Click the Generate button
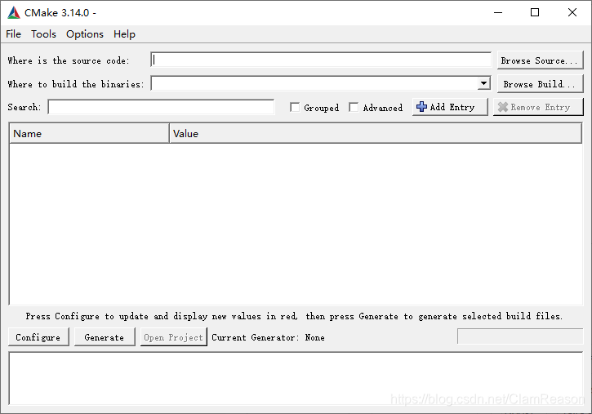This screenshot has height=414, width=592. pyautogui.click(x=105, y=337)
